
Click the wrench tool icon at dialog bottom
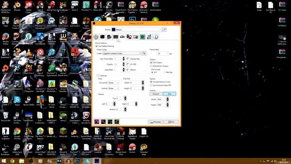[103, 122]
